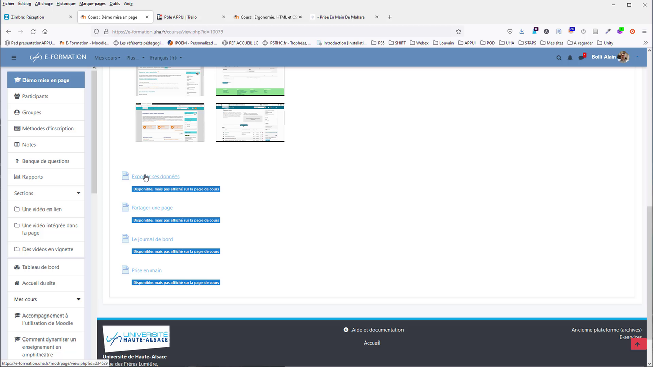Open the Exporter ses données page
Image resolution: width=653 pixels, height=367 pixels.
pos(155,176)
